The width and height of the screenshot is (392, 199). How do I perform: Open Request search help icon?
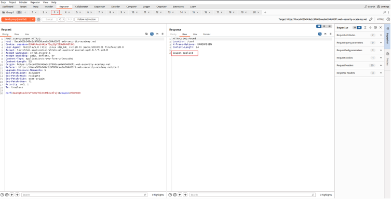click(x=2, y=195)
